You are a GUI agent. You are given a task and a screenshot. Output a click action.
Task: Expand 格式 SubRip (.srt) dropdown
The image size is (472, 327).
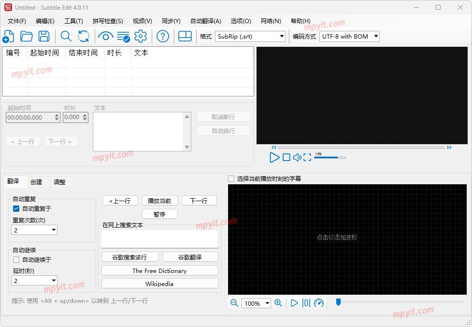[x=250, y=36]
